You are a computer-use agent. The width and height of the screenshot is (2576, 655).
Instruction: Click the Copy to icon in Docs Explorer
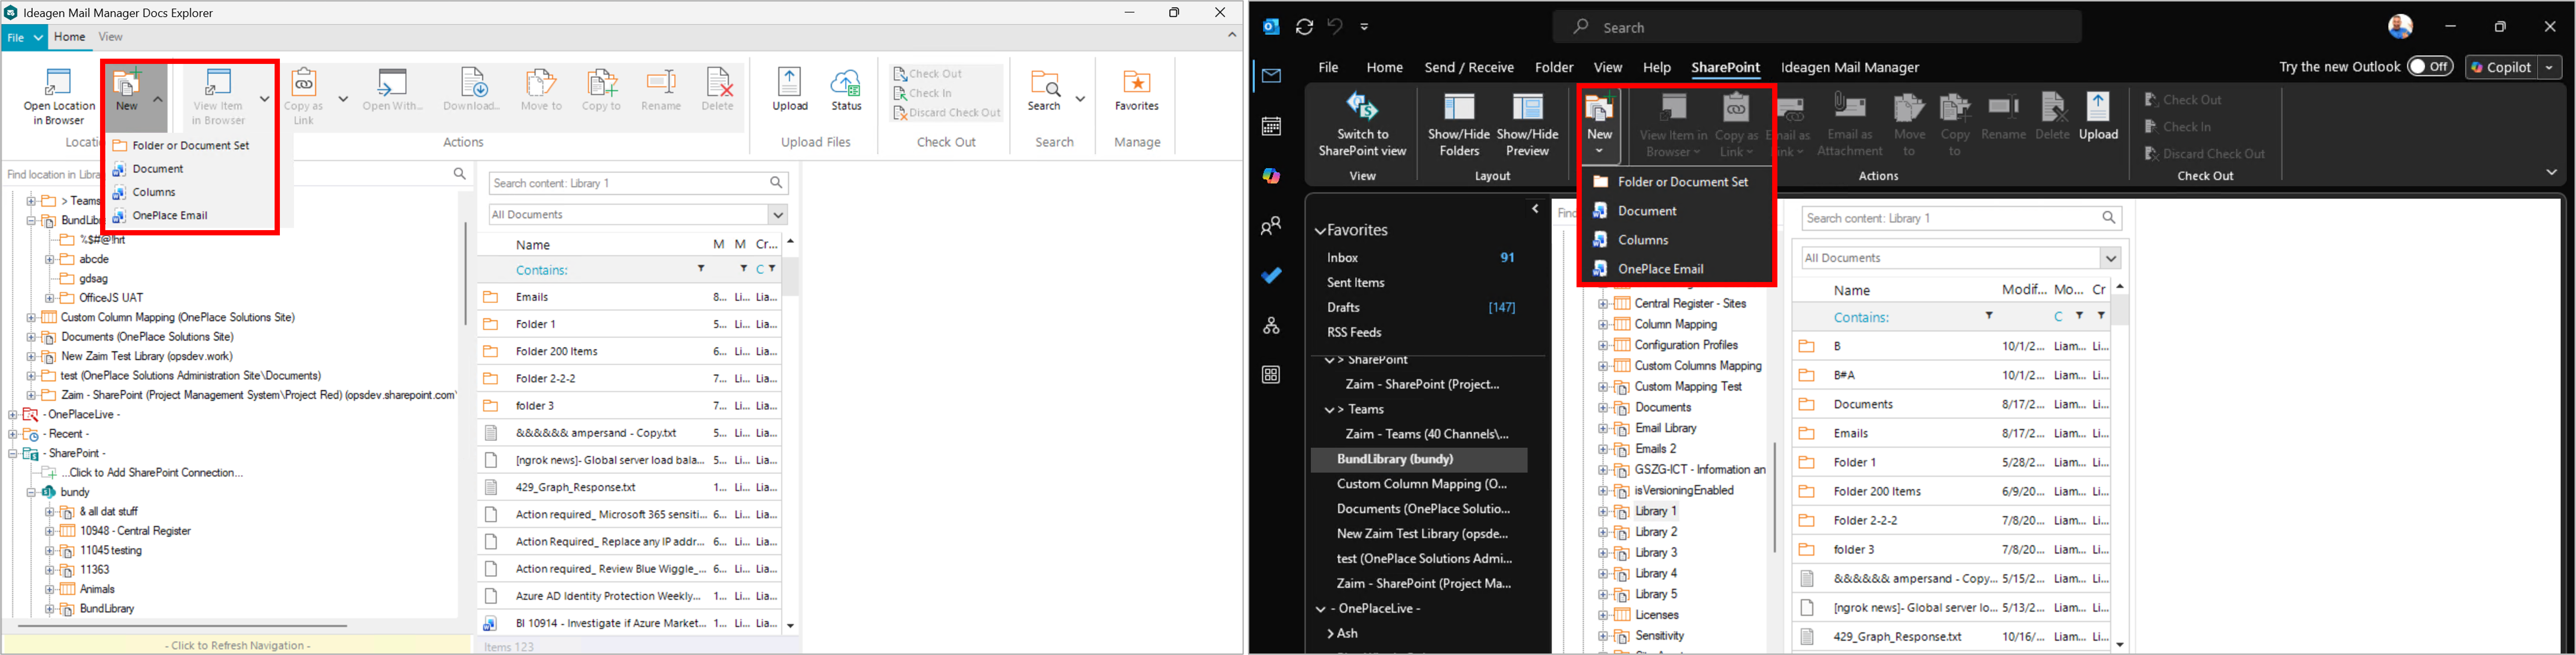601,90
